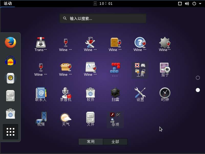The image size is (205, 154).
Task: Open 软件 app in the grid
Action: [90, 94]
